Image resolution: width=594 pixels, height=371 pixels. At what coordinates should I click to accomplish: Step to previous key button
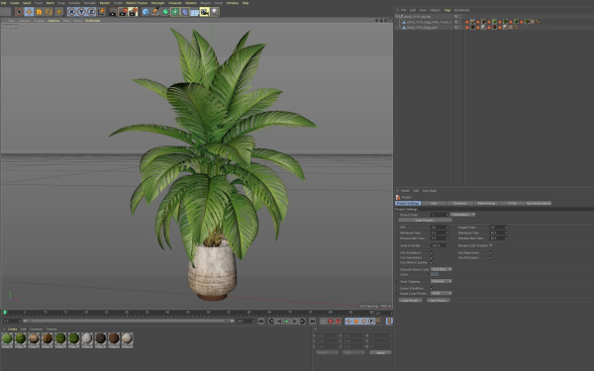271,321
